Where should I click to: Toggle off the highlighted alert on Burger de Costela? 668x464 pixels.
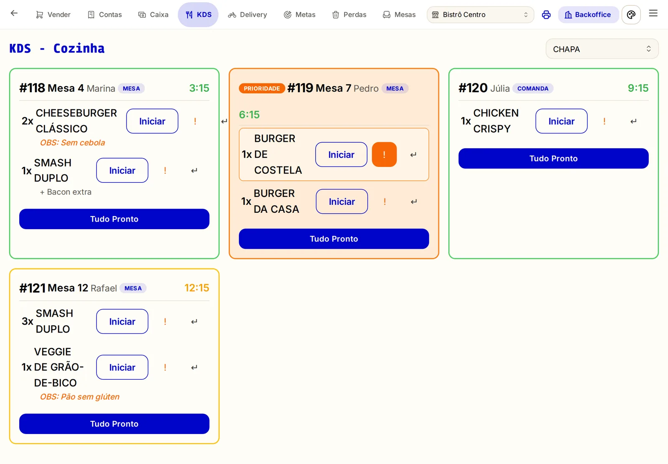pyautogui.click(x=384, y=155)
